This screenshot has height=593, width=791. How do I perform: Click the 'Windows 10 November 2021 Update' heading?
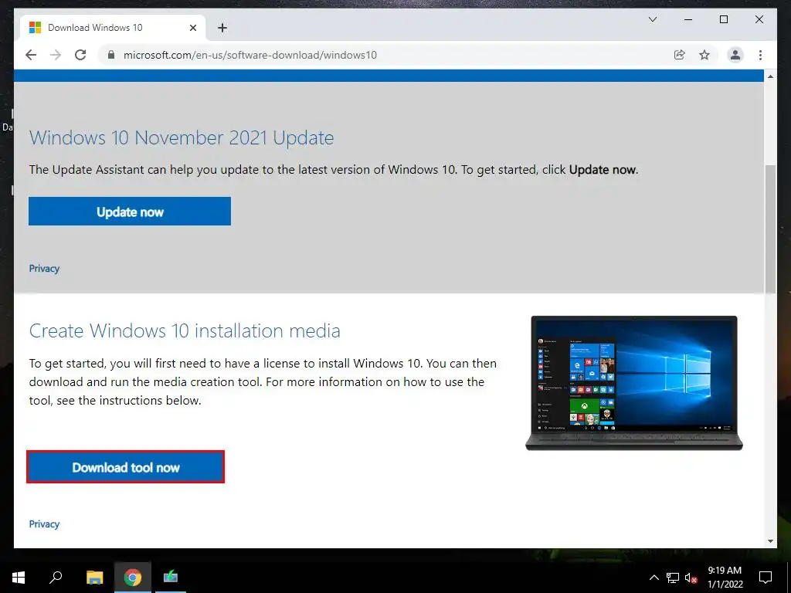[181, 137]
